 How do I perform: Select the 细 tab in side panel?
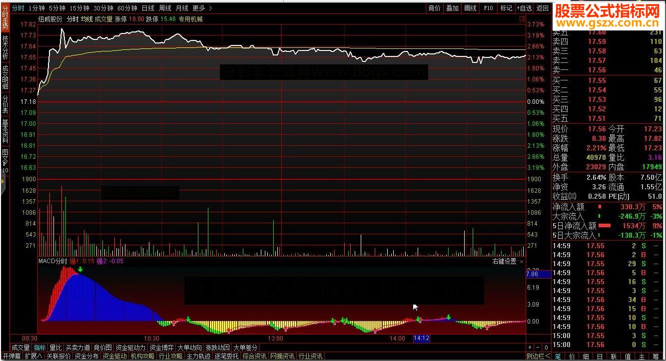pyautogui.click(x=586, y=357)
